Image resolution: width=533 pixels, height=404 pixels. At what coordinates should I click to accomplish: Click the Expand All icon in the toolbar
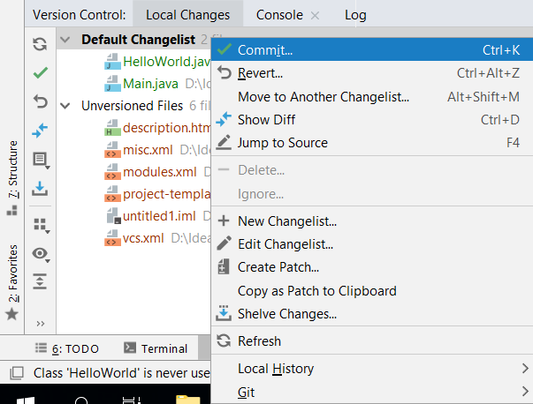click(40, 281)
